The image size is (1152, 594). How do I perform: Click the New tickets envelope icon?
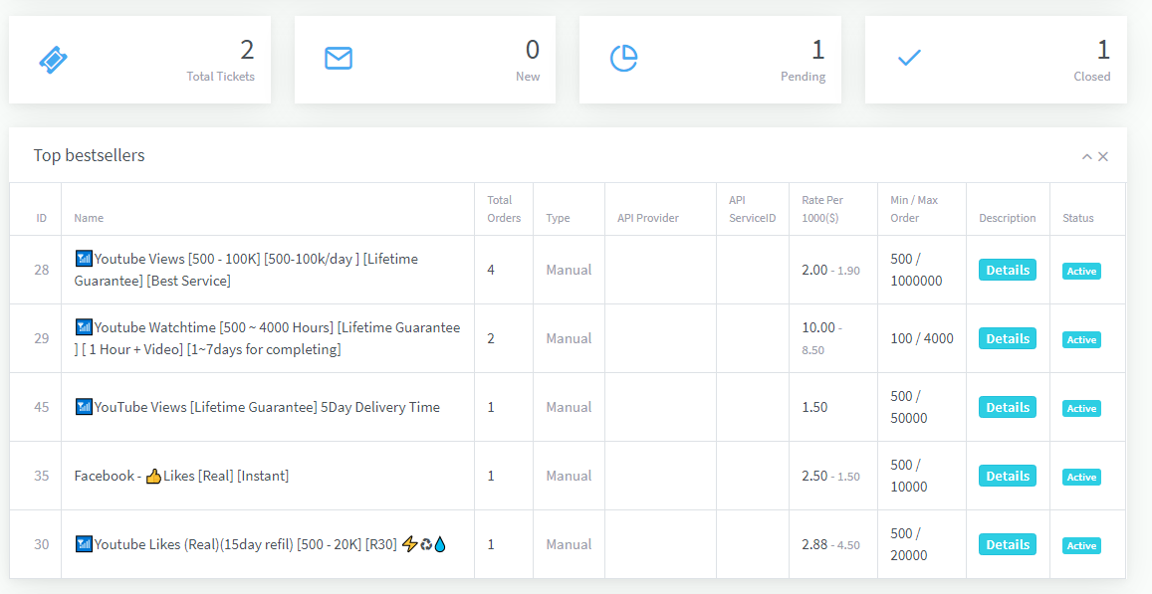339,59
